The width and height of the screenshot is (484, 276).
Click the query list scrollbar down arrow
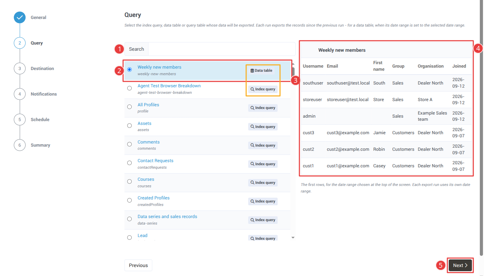pos(293,238)
